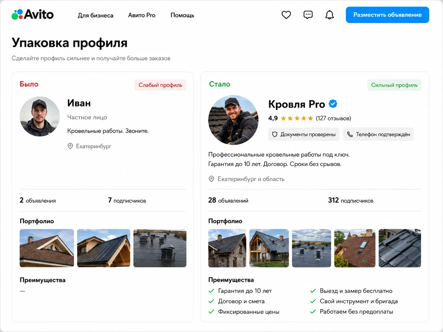Click Иван's profile avatar

pos(40,116)
